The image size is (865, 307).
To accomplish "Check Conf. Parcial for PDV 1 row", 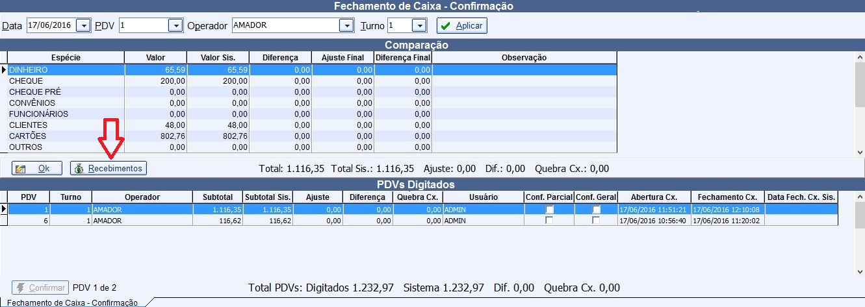I will (x=549, y=210).
